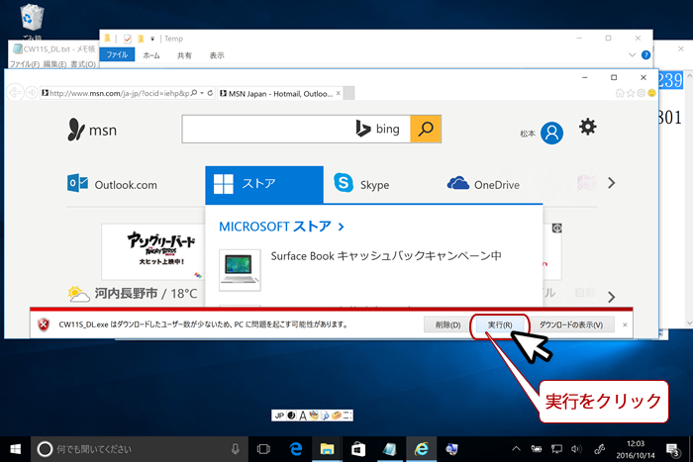Open the ファイル tab in Temp window
The width and height of the screenshot is (693, 462).
click(117, 54)
